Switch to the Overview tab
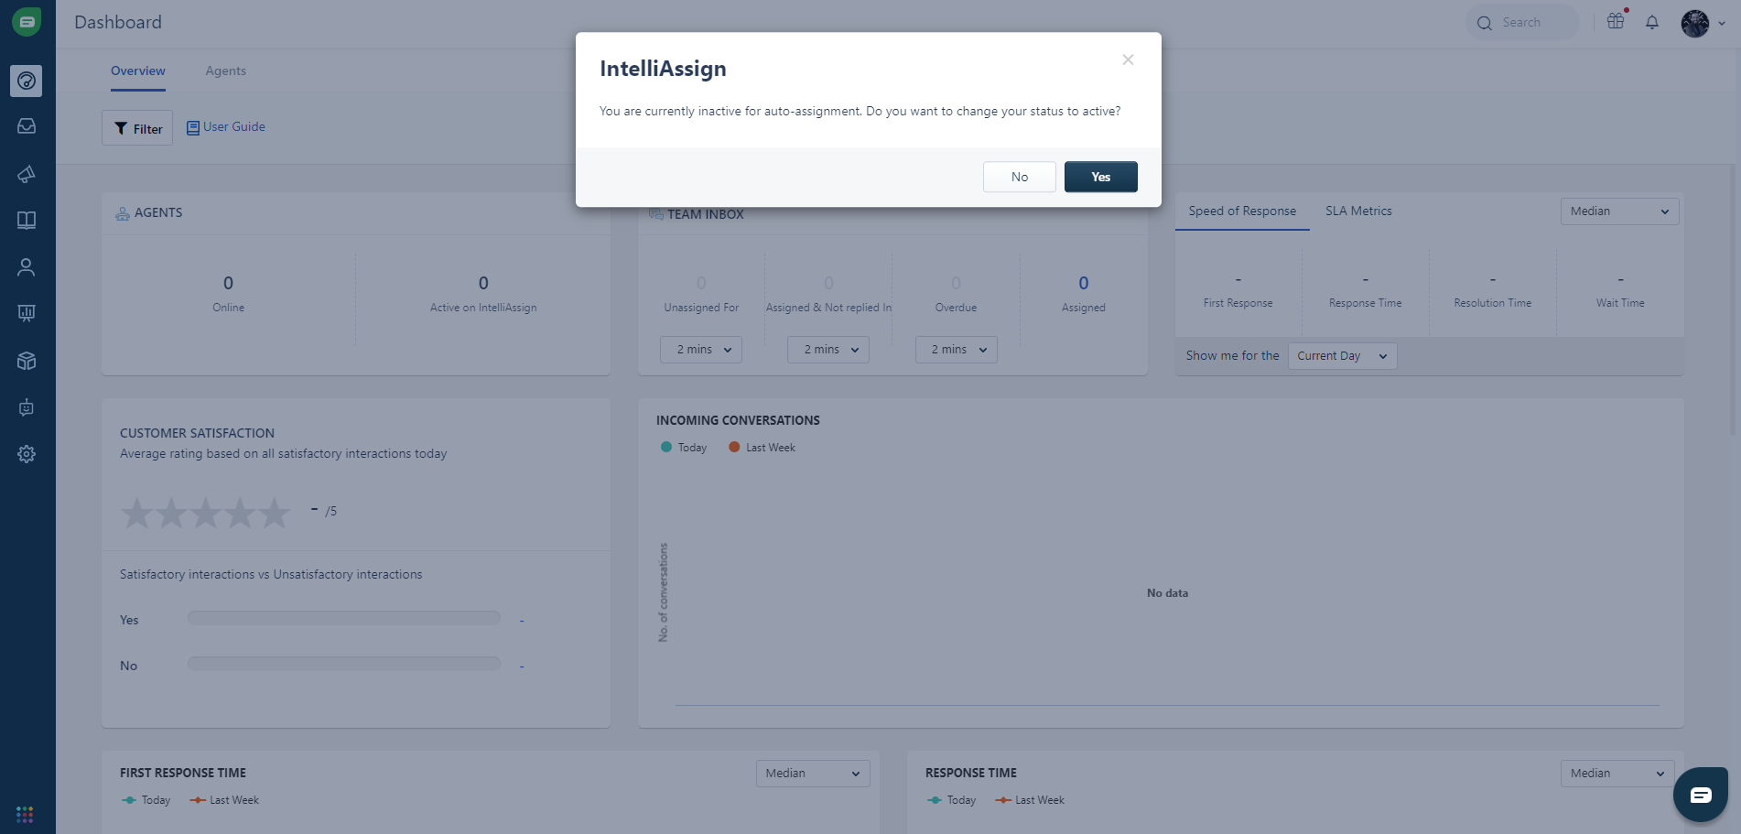The height and width of the screenshot is (834, 1741). click(138, 71)
